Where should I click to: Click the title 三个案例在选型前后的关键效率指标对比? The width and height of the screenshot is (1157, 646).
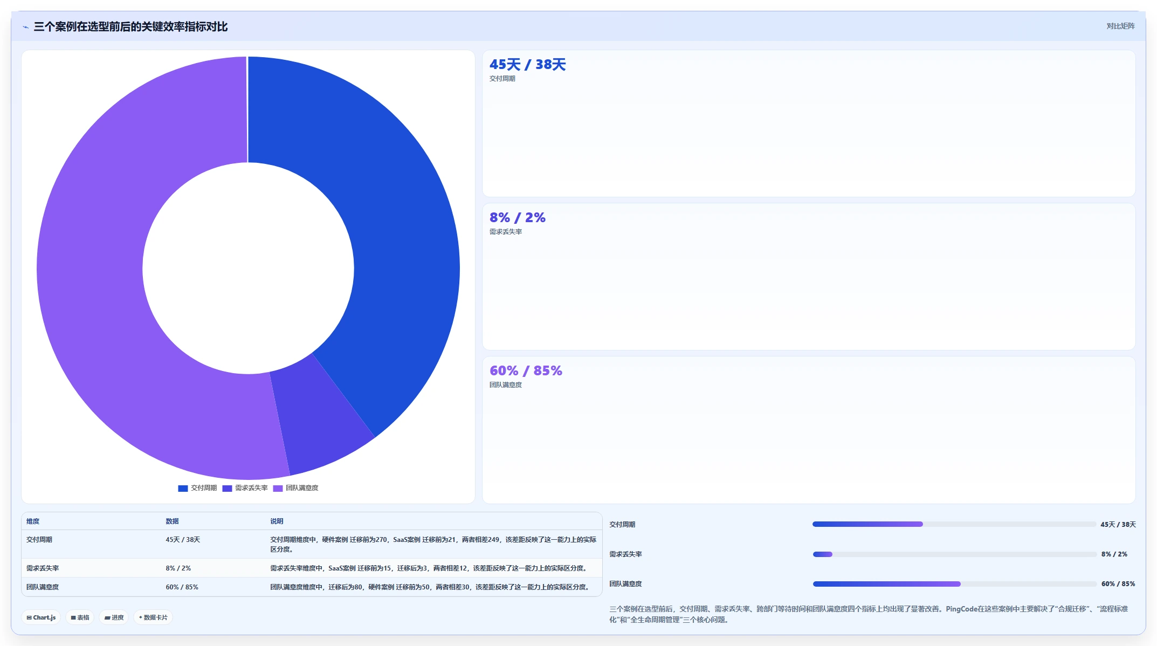point(130,27)
